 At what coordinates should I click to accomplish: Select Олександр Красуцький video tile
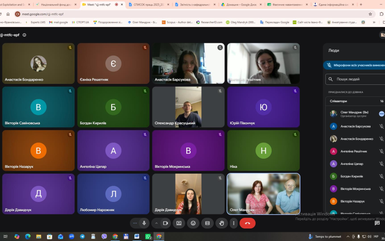[188, 107]
